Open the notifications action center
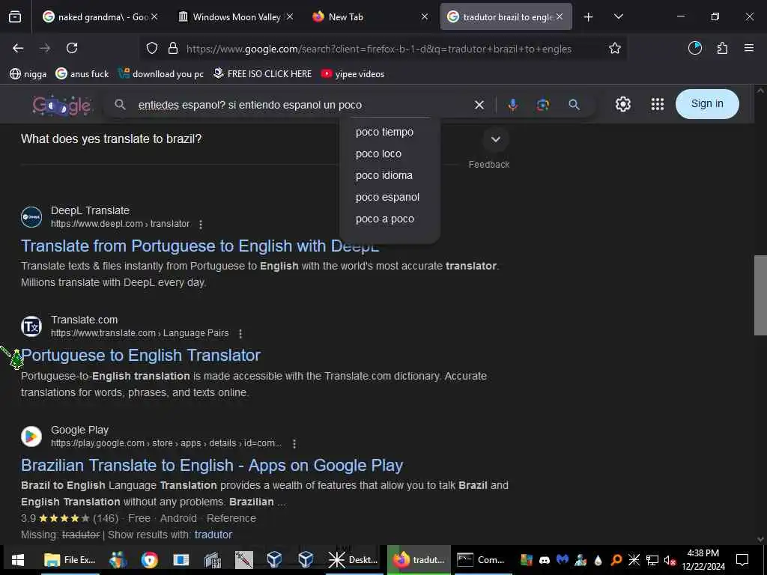 [742, 560]
